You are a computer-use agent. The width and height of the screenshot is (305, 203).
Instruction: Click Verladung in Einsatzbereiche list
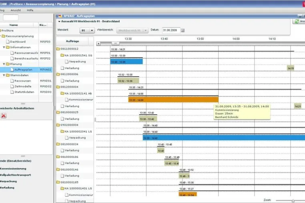[7, 188]
